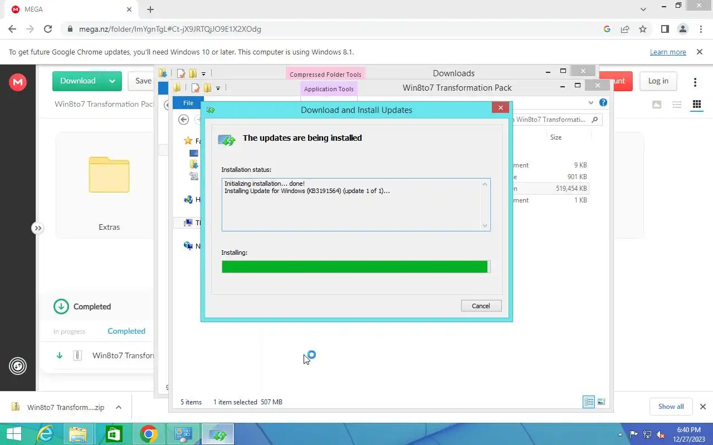Expand MEGA sidebar with double-arrow button
Screen dimensions: 713x445
pyautogui.click(x=37, y=228)
